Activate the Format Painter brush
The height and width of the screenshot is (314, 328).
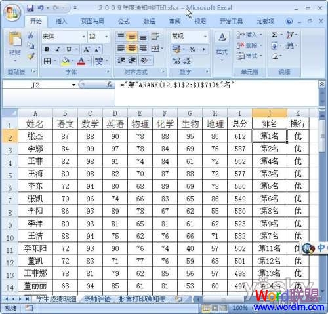(x=31, y=56)
